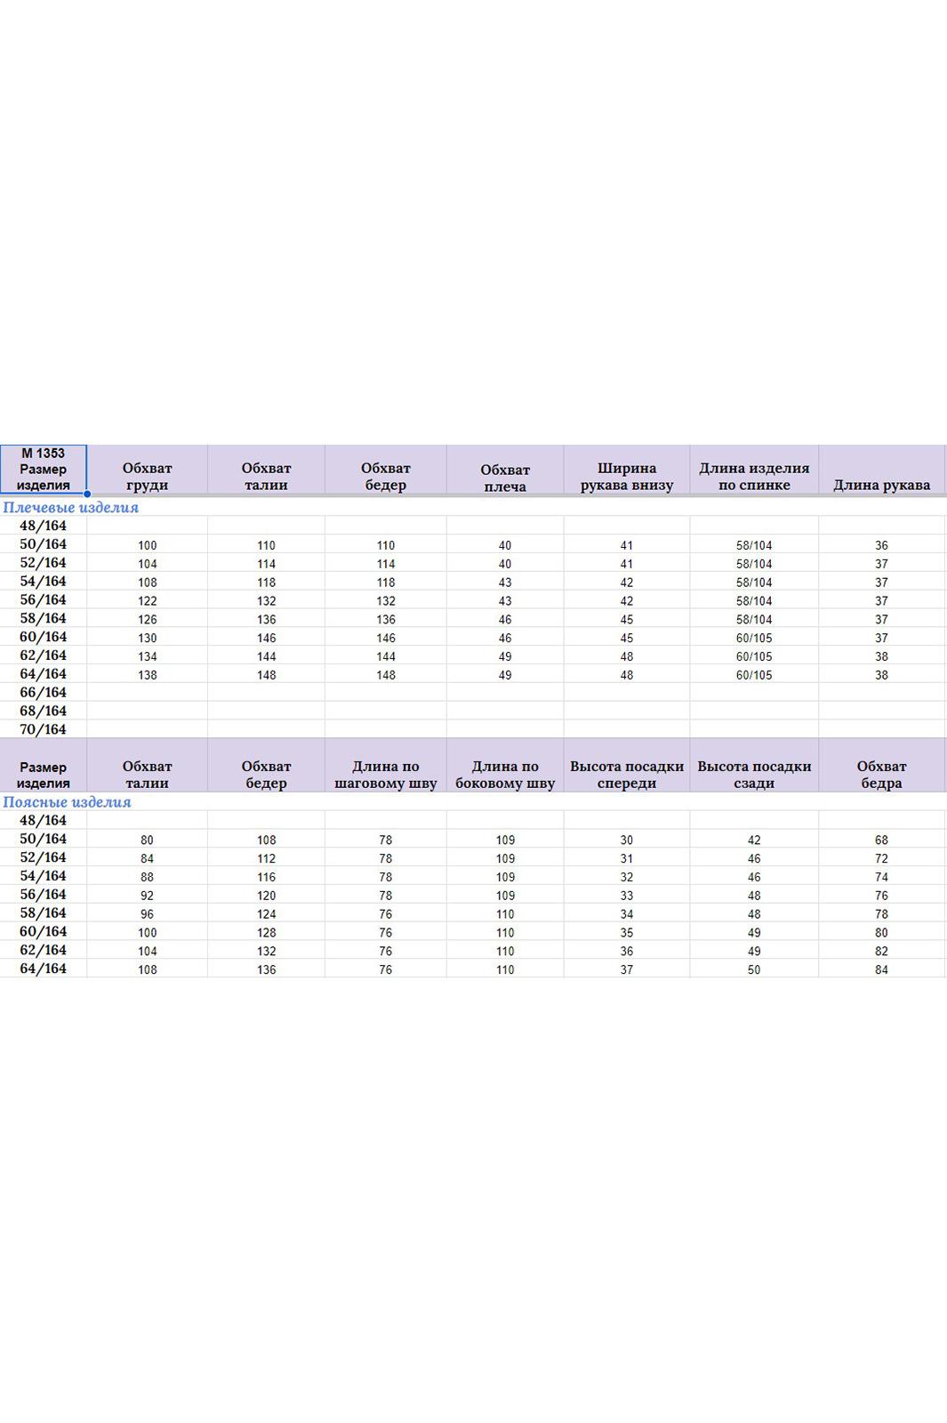Click hip value 136 in lower 64/164 row
Image resolution: width=947 pixels, height=1423 pixels.
point(267,970)
